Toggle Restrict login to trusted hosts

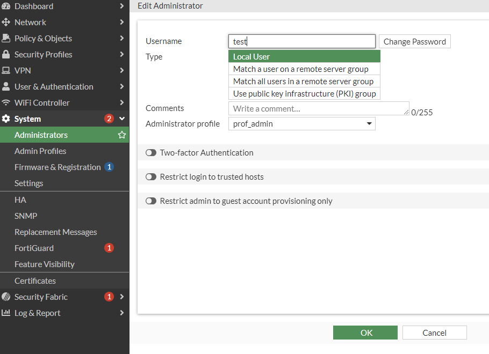(x=151, y=177)
